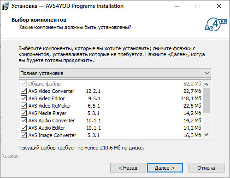
Task: Cancel installation with Отмена
Action: 206,168
